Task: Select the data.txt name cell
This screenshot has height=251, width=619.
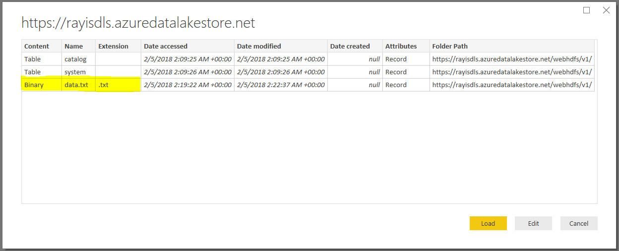Action: (76, 85)
